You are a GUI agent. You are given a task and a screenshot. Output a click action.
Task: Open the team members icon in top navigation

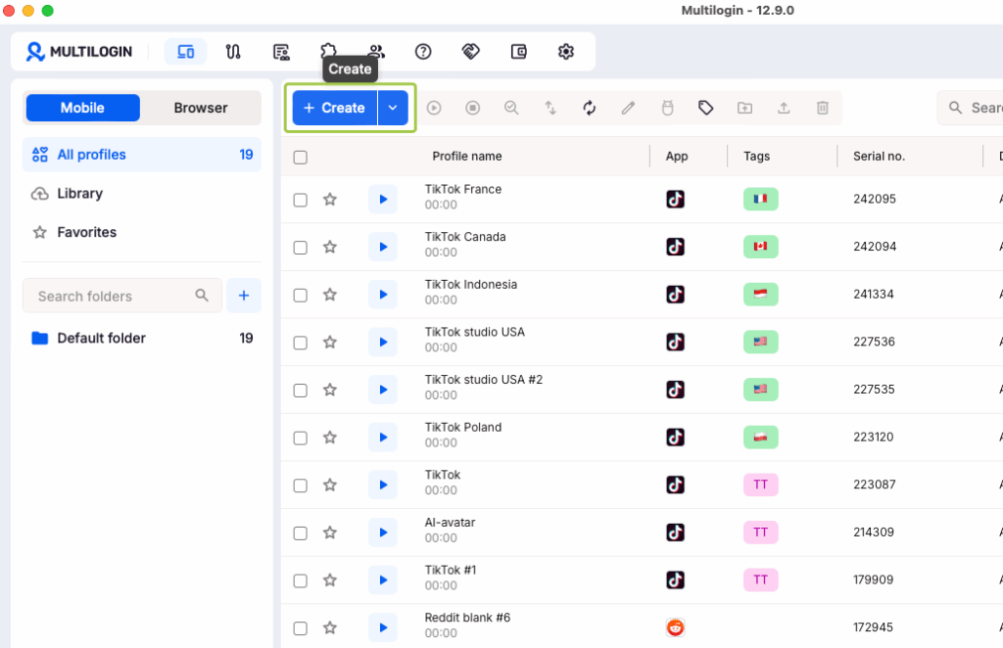[376, 52]
